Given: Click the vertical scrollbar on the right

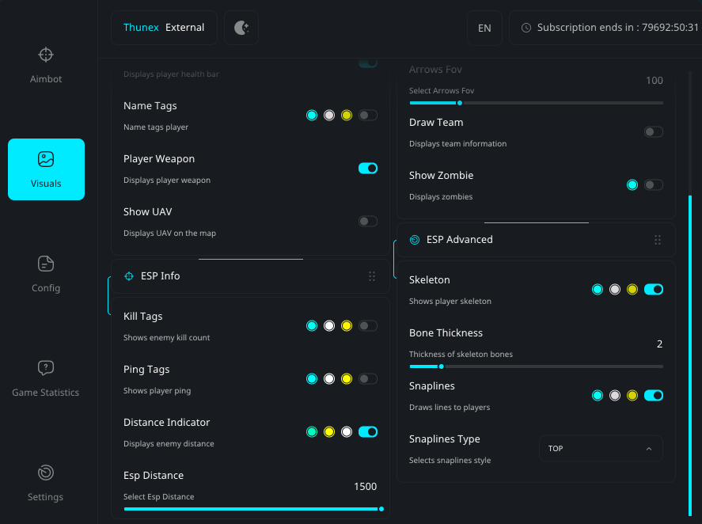Looking at the screenshot, I should pos(690,356).
